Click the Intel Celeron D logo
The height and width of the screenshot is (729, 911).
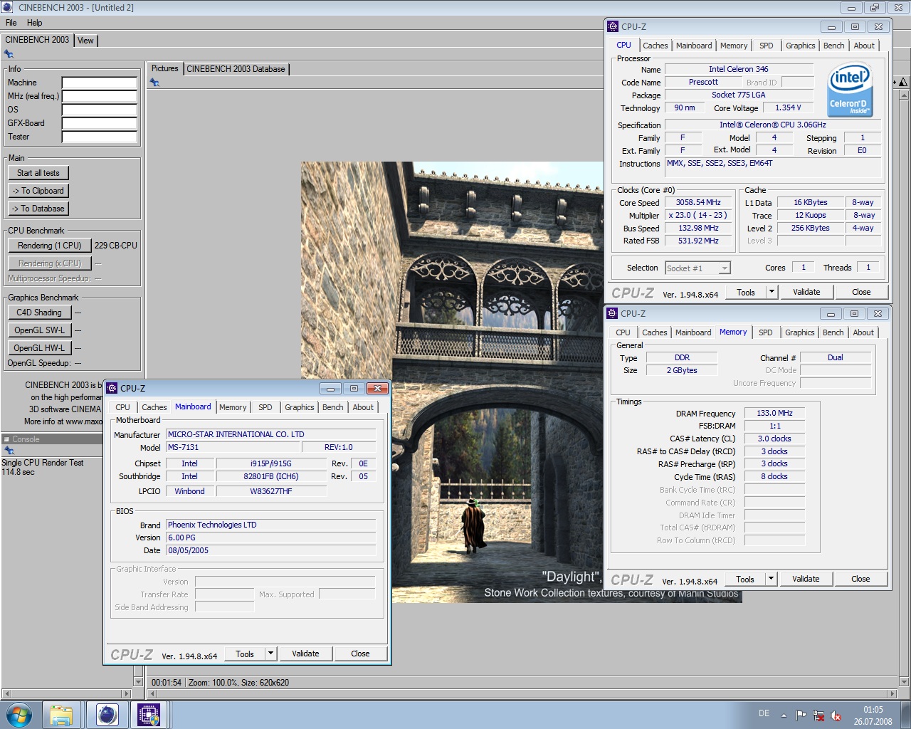point(850,90)
